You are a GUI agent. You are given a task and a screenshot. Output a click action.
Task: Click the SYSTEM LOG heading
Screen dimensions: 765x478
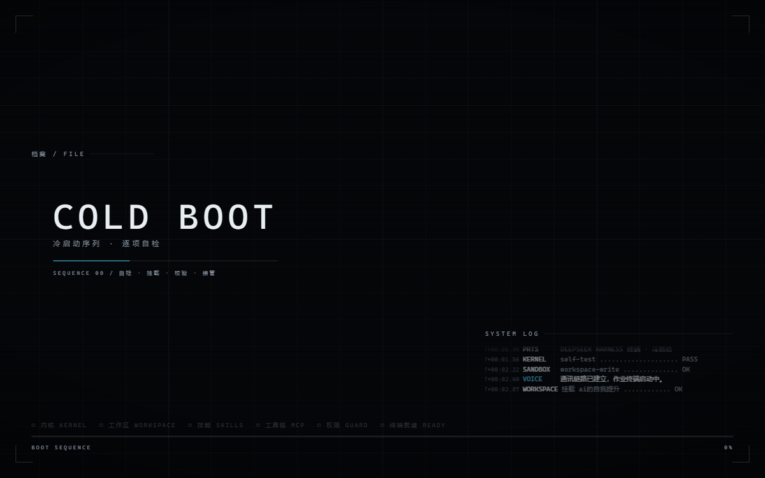pos(512,333)
